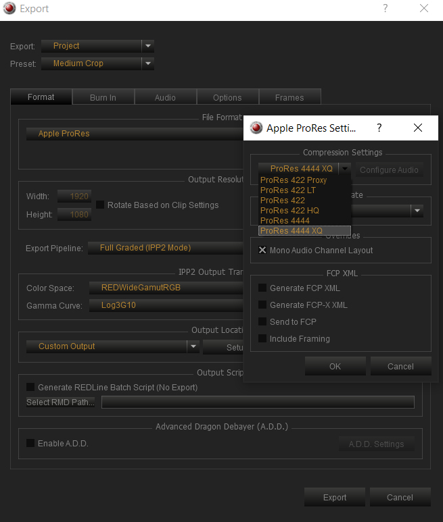Enable Generate FCP XML checkbox
The height and width of the screenshot is (522, 443).
pos(262,288)
